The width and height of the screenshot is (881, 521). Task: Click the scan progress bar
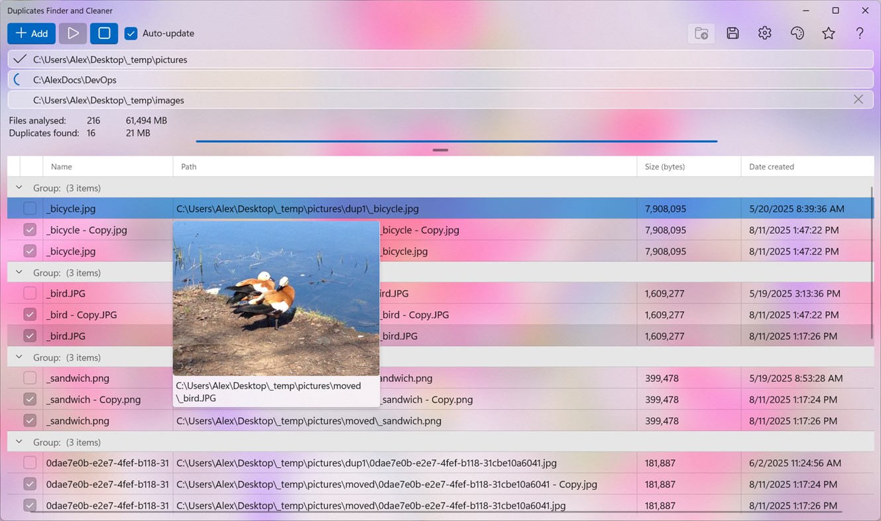456,141
